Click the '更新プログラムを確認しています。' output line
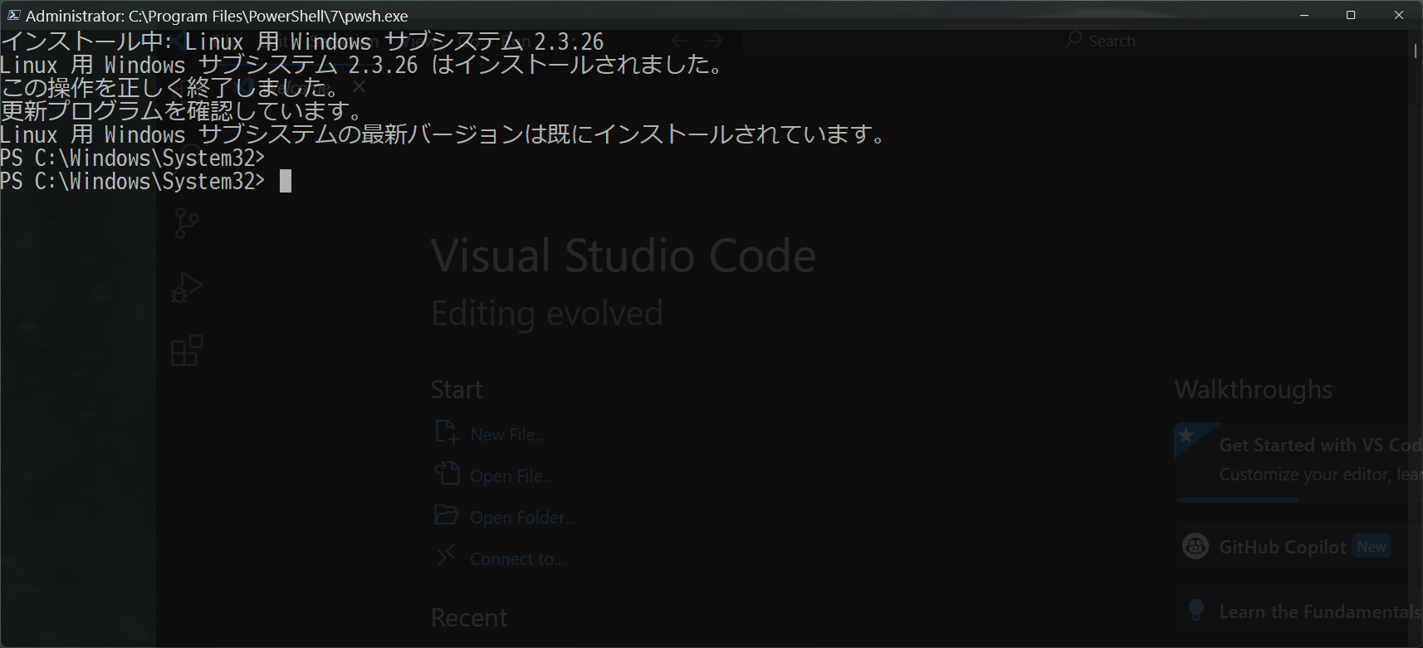This screenshot has height=648, width=1423. [182, 111]
